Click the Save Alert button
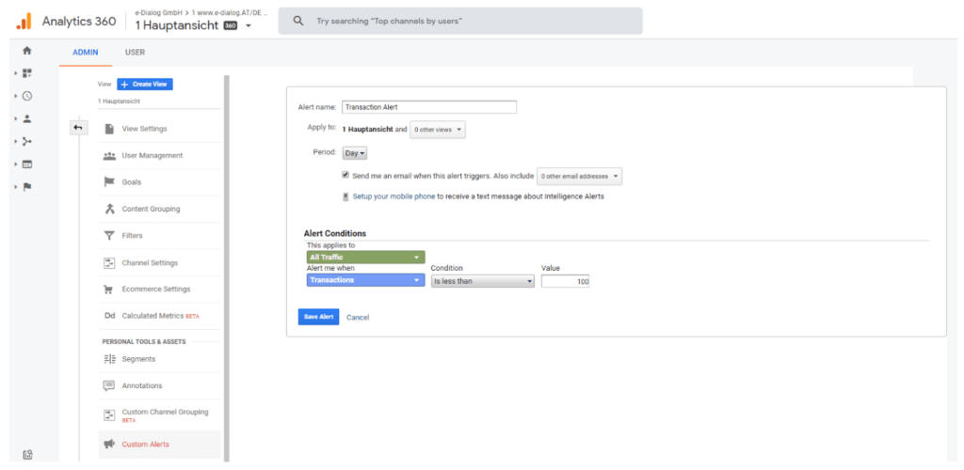The width and height of the screenshot is (964, 470). pyautogui.click(x=317, y=317)
